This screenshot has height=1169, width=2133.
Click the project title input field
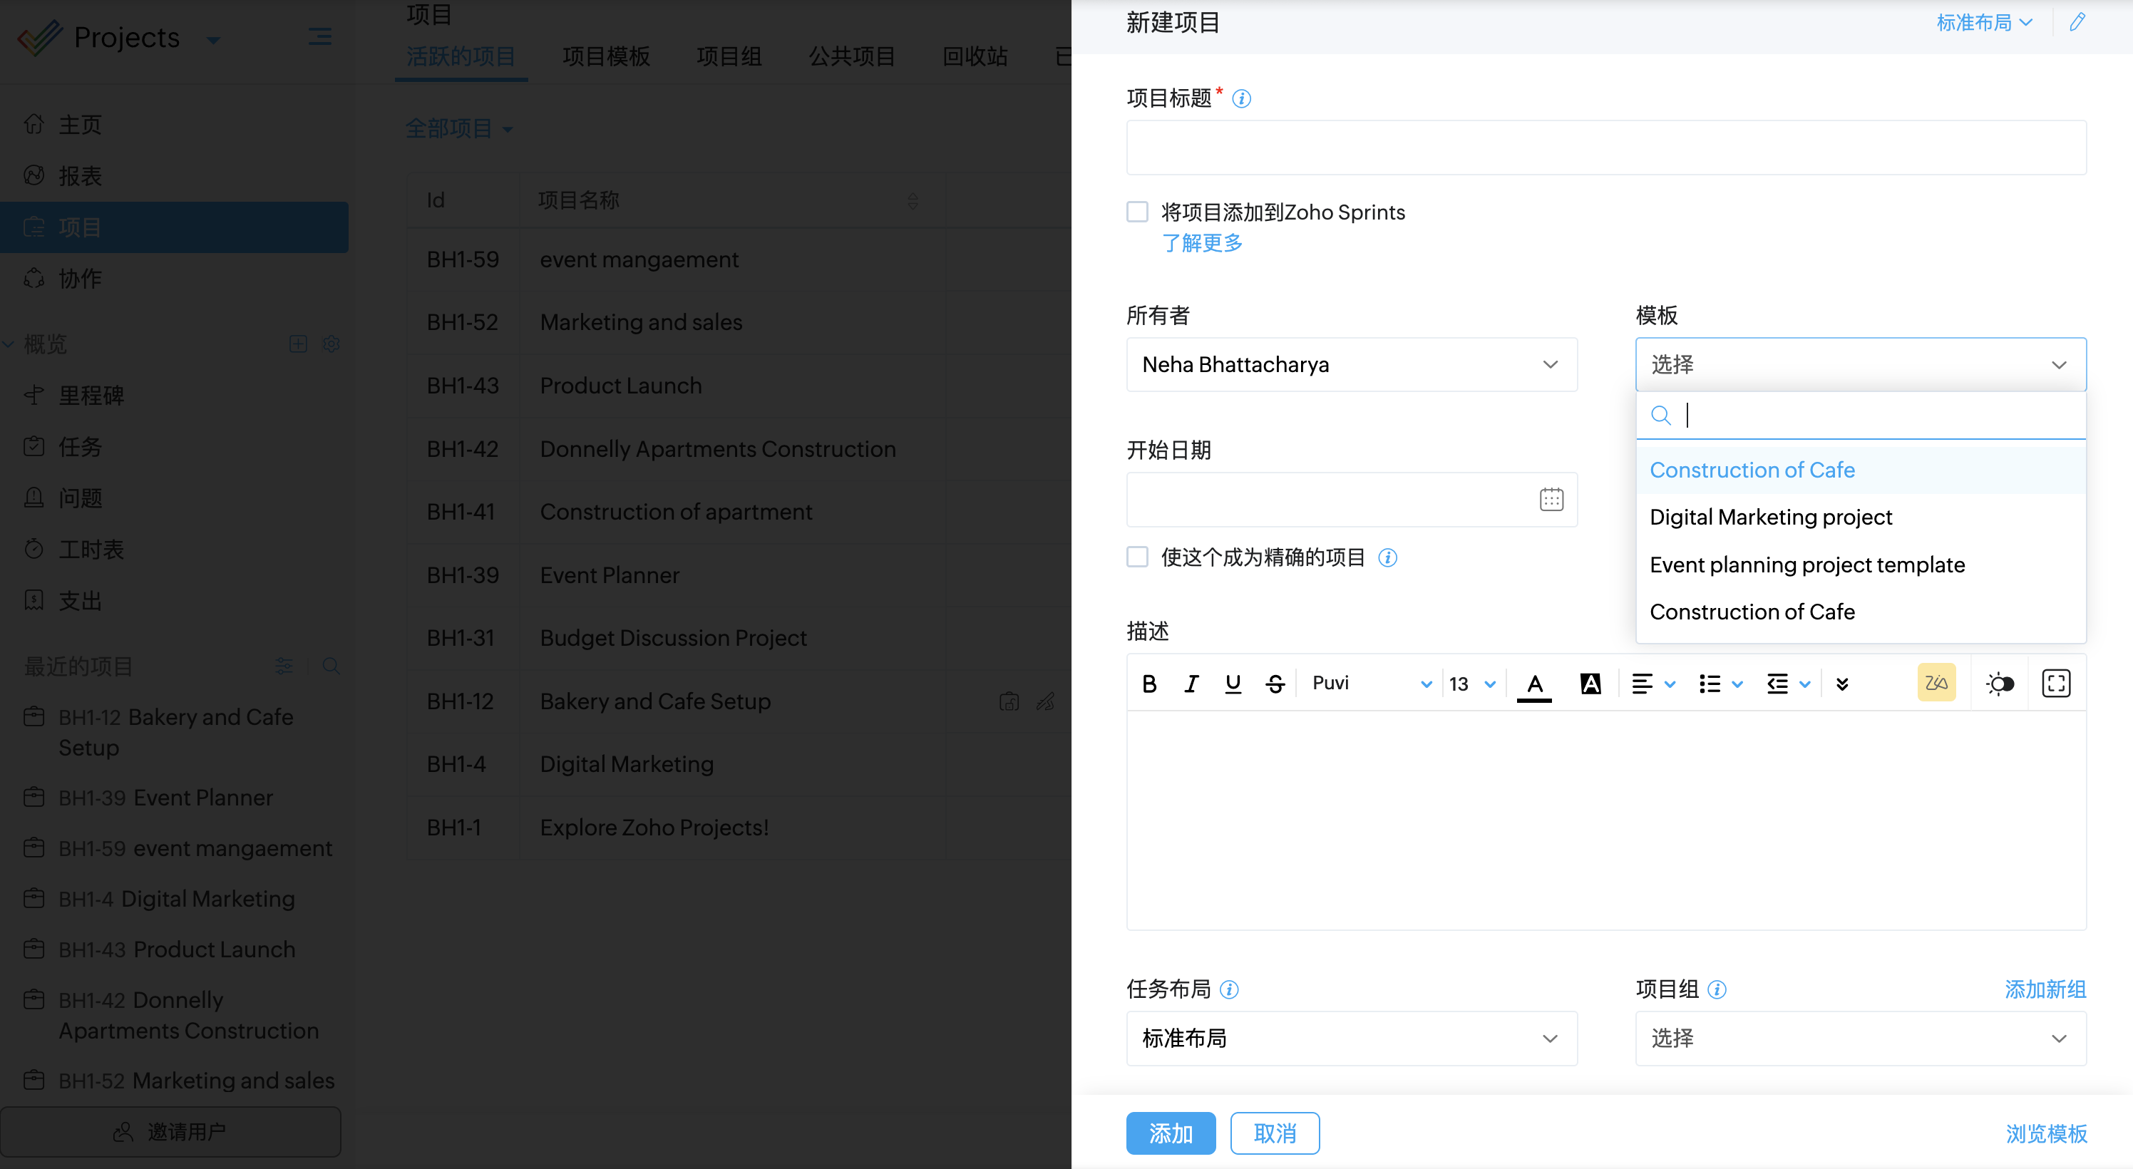coord(1605,148)
